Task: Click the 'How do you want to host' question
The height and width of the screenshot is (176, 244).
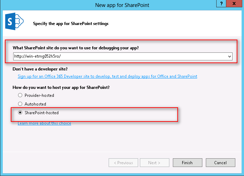Action: [61, 87]
